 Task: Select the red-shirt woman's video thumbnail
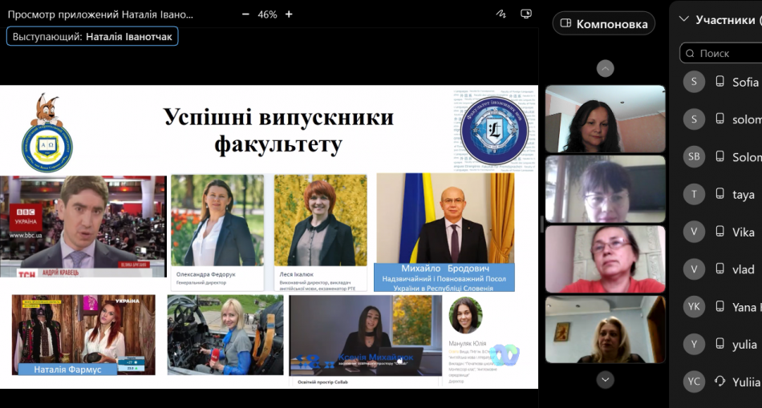[605, 259]
